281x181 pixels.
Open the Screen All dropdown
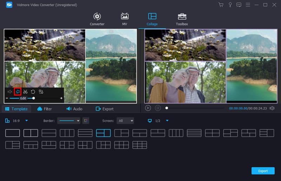(126, 121)
